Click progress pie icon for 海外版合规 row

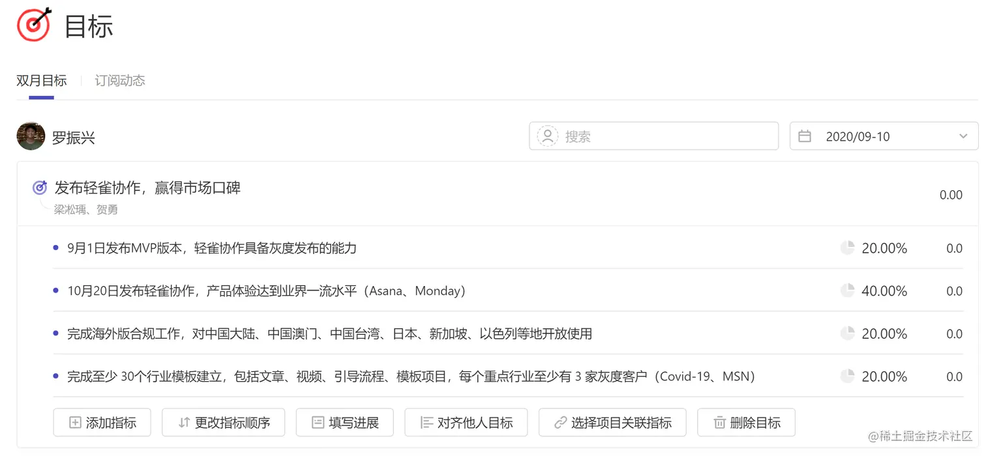pyautogui.click(x=847, y=334)
